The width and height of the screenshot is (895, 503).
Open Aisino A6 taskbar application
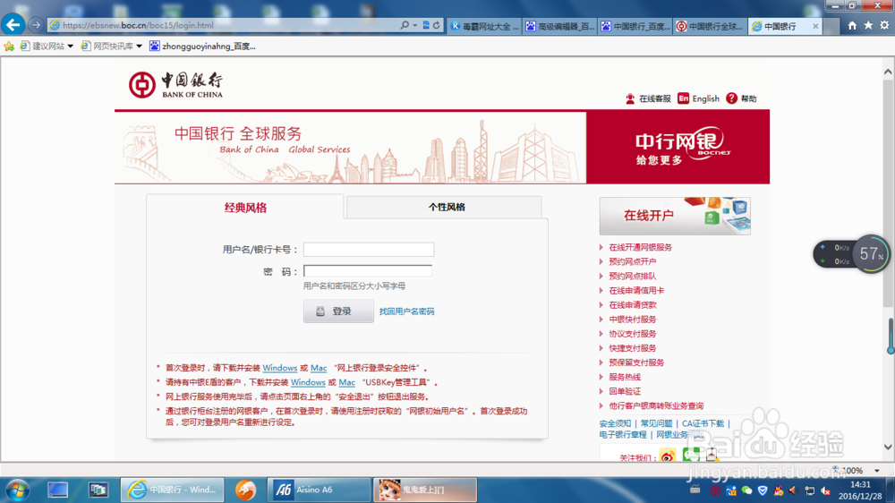click(320, 490)
